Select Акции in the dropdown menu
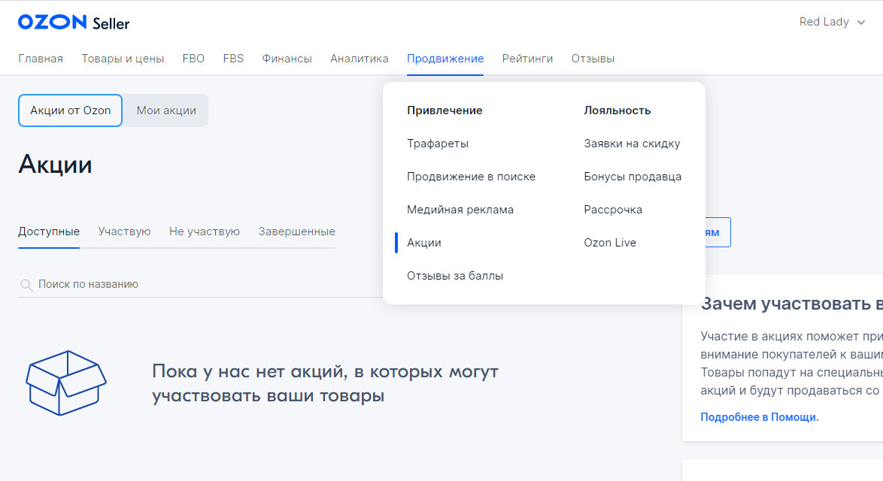Viewport: 883px width, 481px height. [x=424, y=243]
